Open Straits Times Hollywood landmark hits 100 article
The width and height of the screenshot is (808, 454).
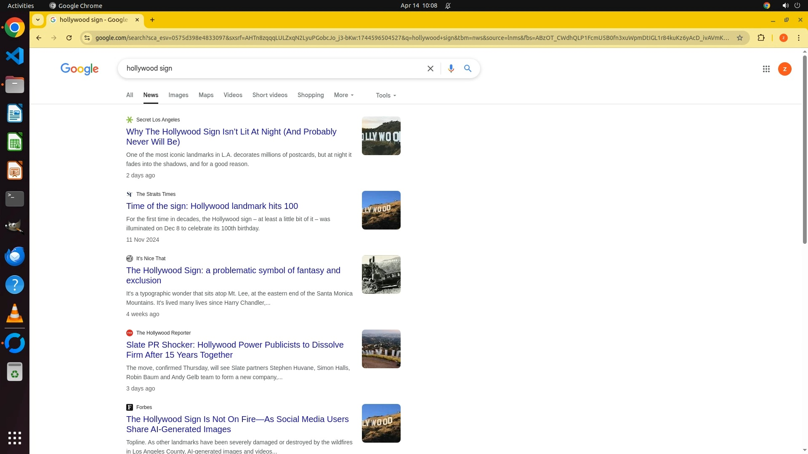coord(212,206)
